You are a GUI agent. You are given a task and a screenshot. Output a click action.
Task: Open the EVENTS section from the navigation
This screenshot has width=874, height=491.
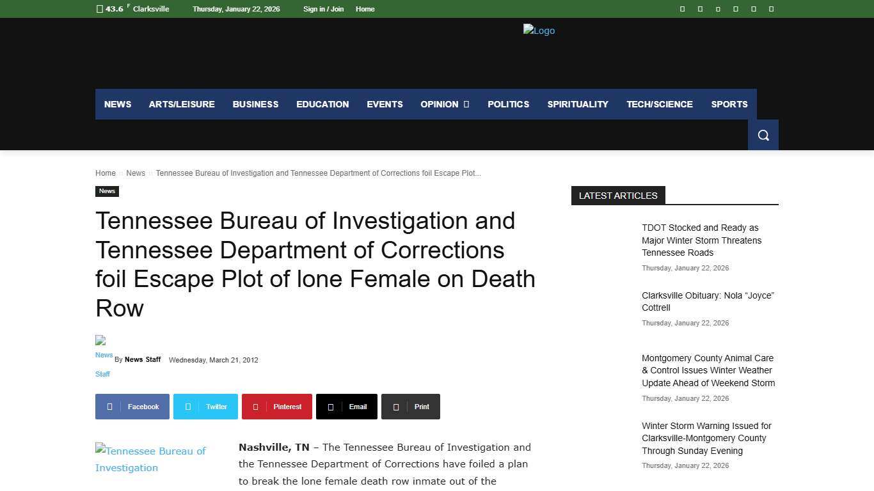385,104
